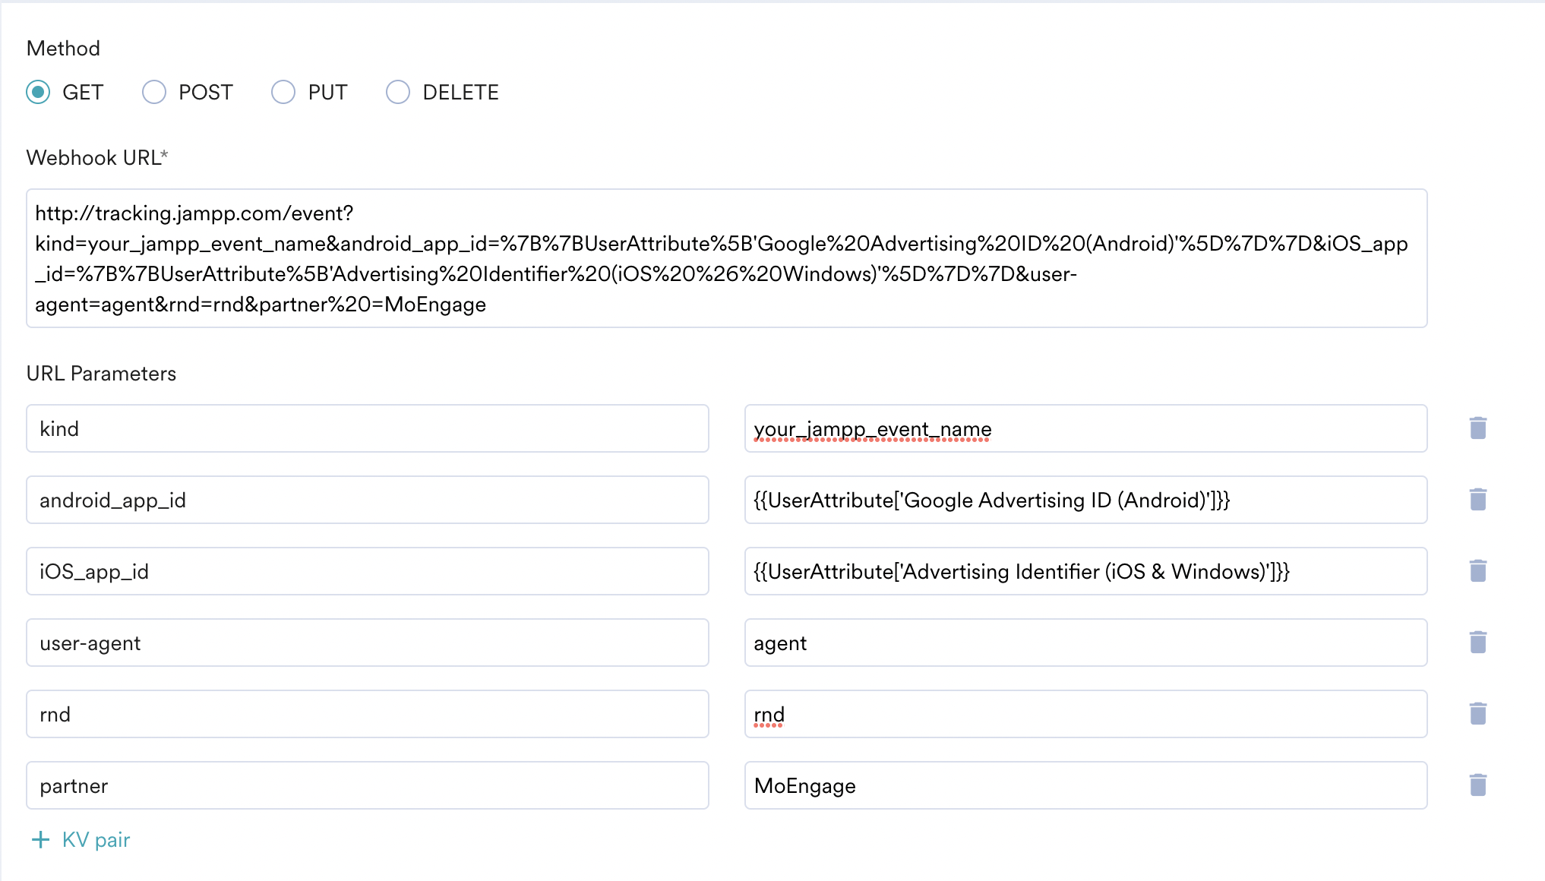1545x881 pixels.
Task: Edit the MoEngage value field
Action: (x=1086, y=785)
